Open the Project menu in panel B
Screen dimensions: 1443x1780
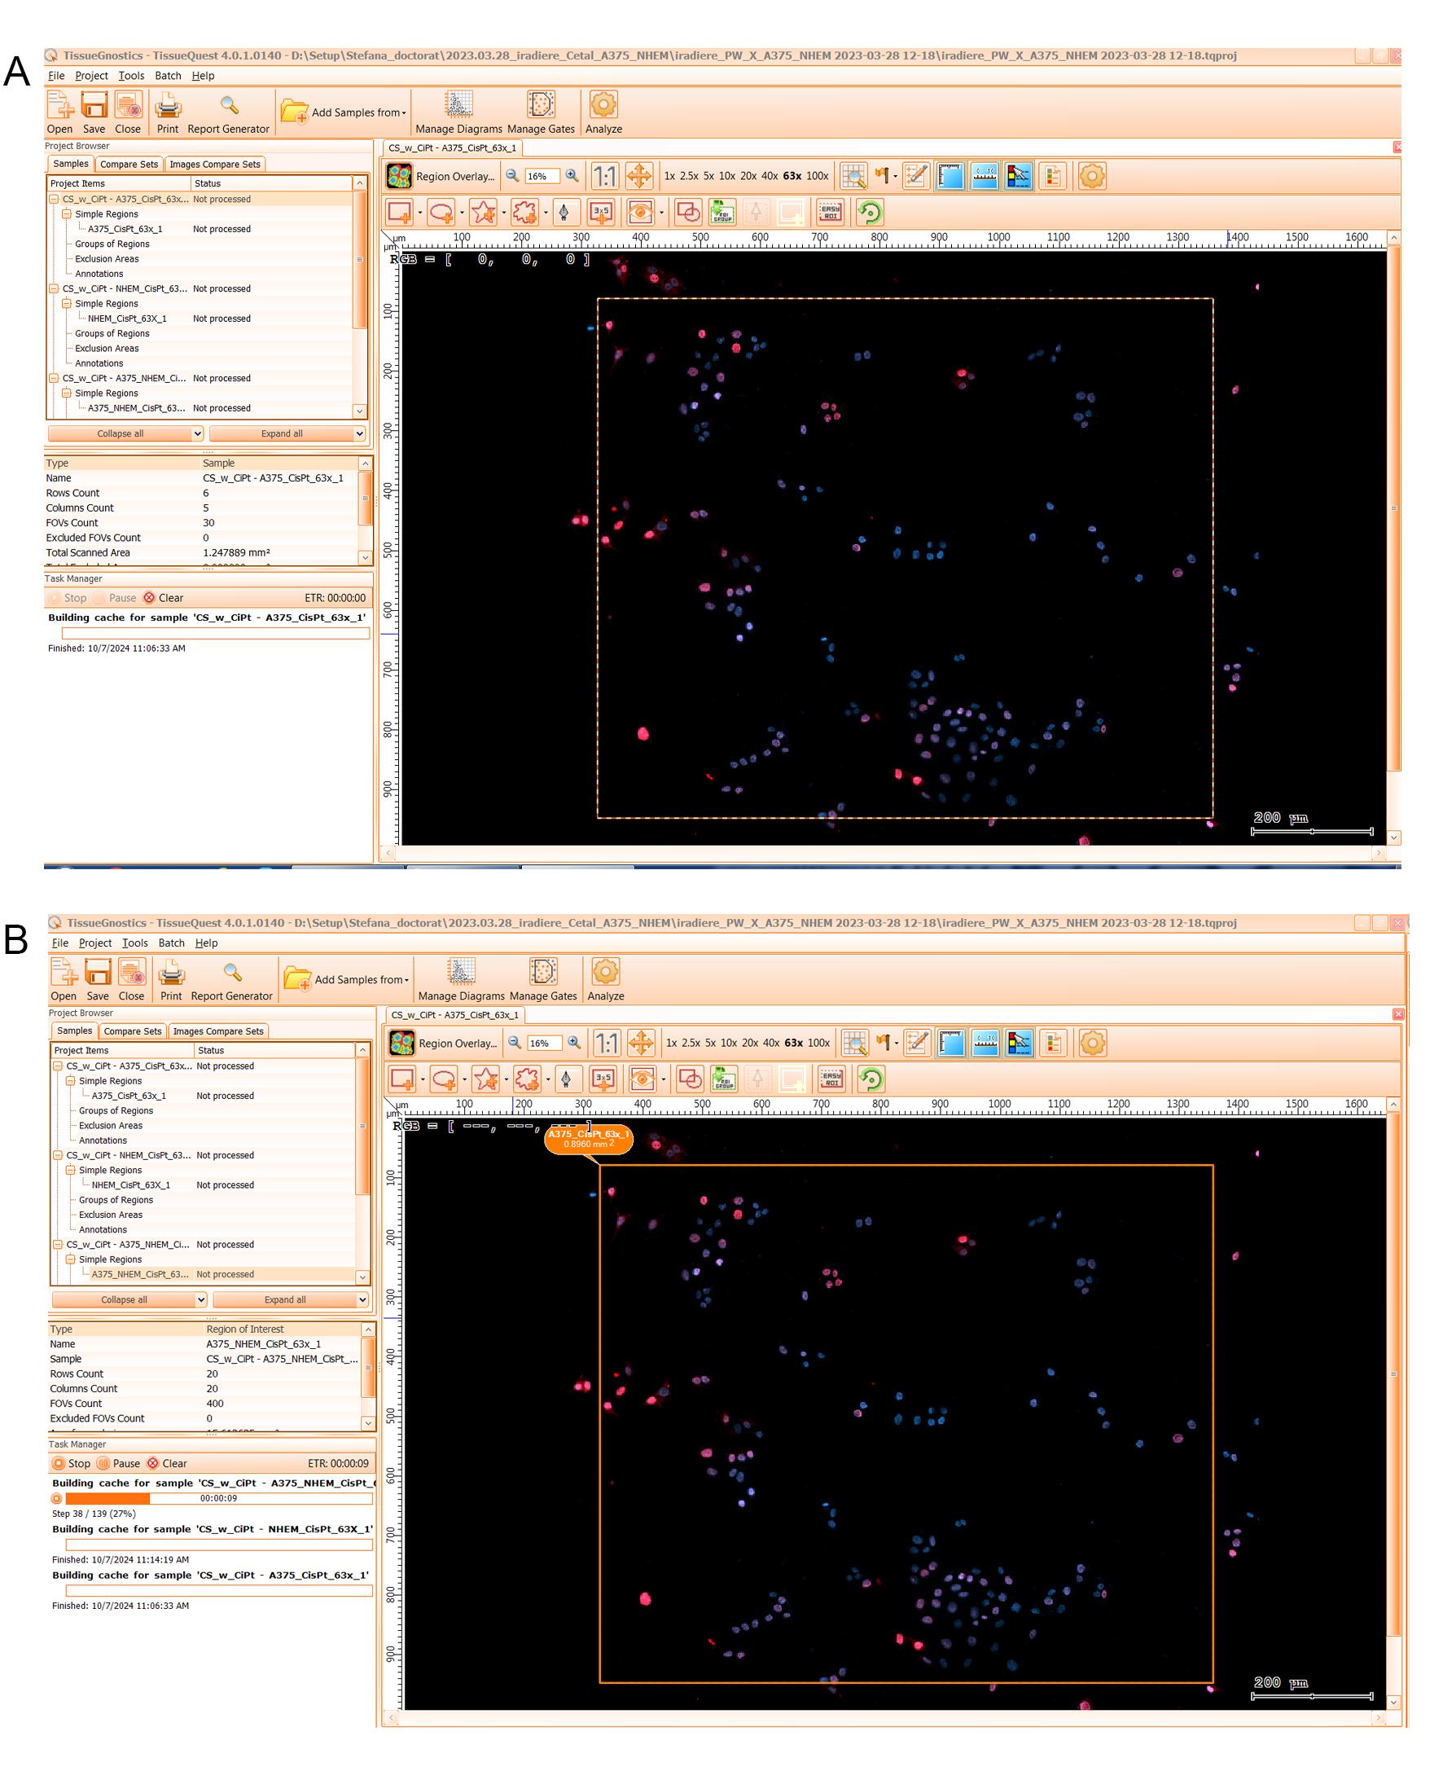94,943
